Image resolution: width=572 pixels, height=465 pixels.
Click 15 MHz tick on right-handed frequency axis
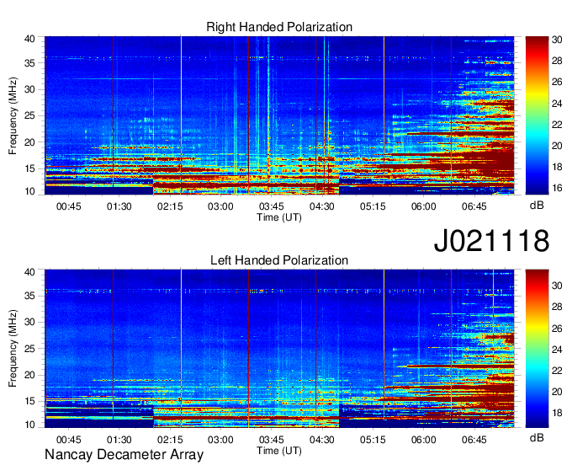(29, 168)
